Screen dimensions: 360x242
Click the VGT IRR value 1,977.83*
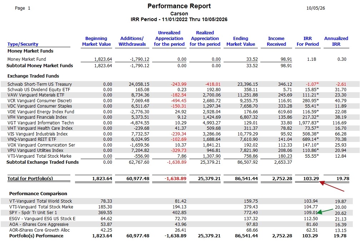309,123
